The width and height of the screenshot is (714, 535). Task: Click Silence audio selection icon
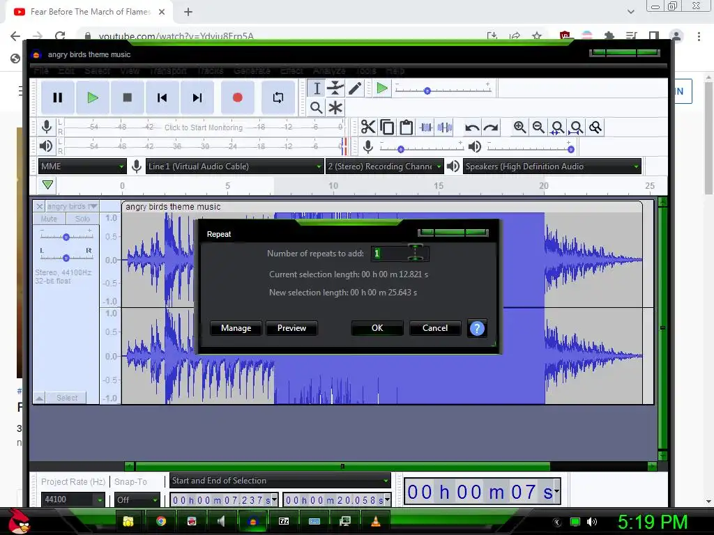pos(444,127)
